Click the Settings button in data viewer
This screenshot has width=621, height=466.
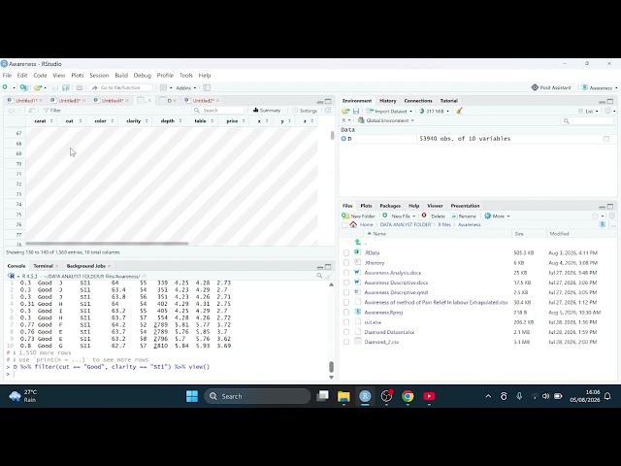click(x=305, y=111)
